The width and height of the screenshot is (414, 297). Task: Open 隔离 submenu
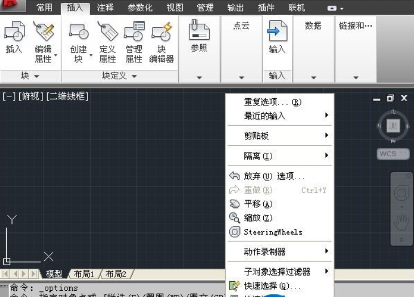pos(280,156)
